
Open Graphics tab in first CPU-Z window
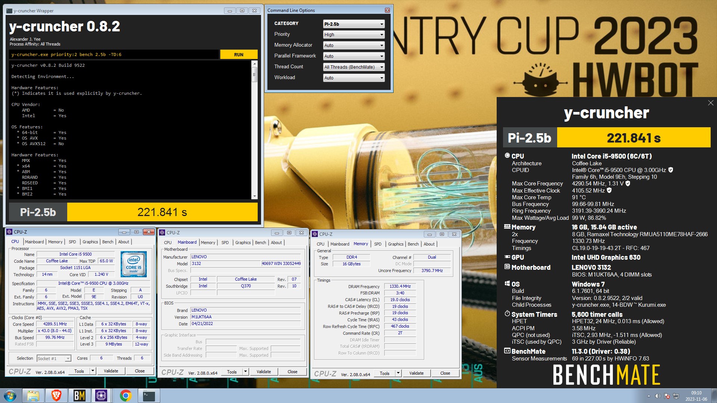90,242
